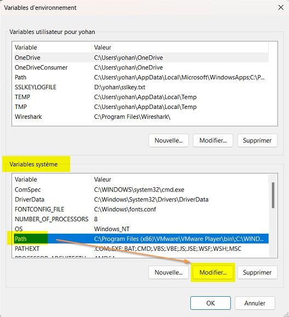
Task: Select the OneDriveConsumer variable row
Action: click(x=141, y=67)
